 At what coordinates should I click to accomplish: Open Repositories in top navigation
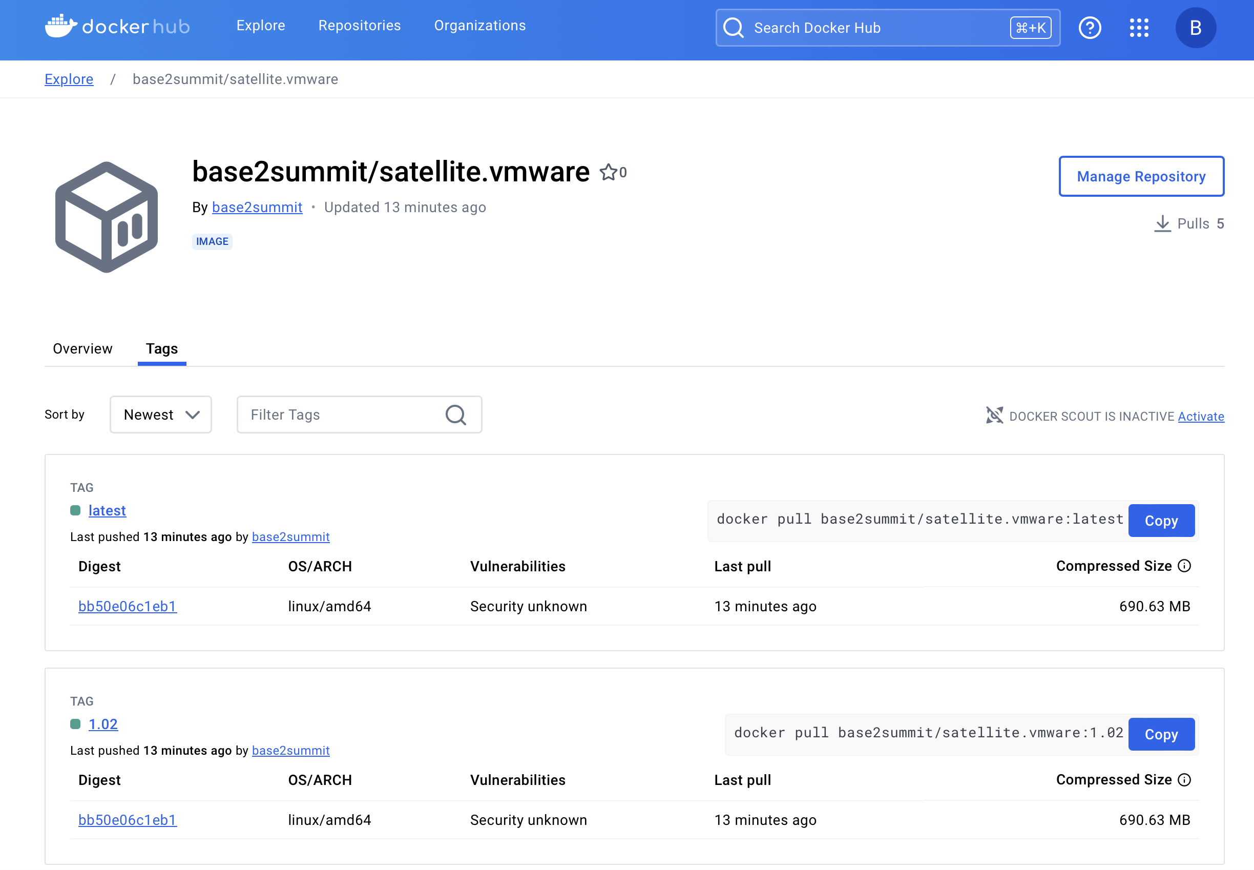coord(360,26)
